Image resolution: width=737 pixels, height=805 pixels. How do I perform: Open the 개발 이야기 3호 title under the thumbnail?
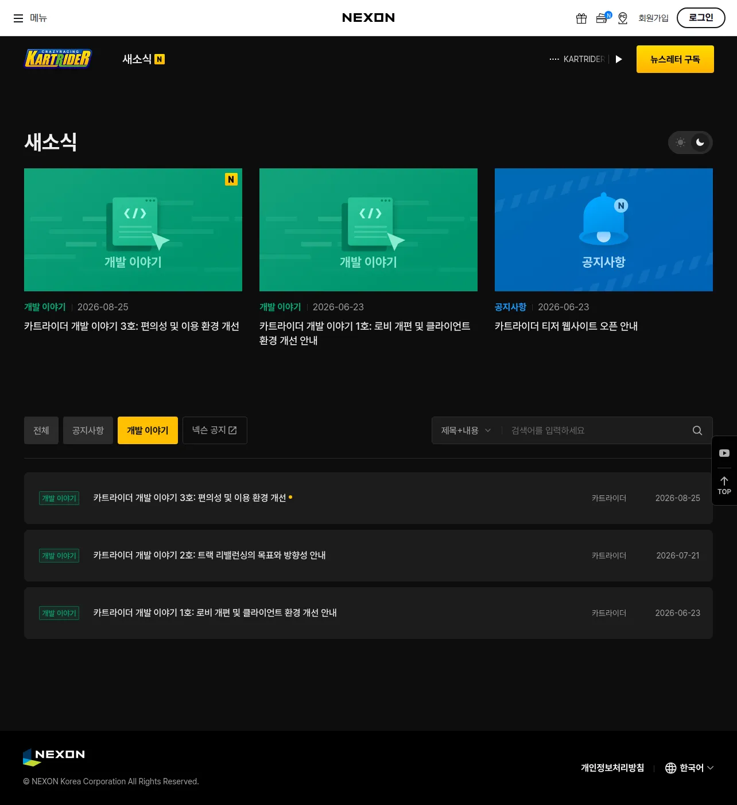pos(131,326)
